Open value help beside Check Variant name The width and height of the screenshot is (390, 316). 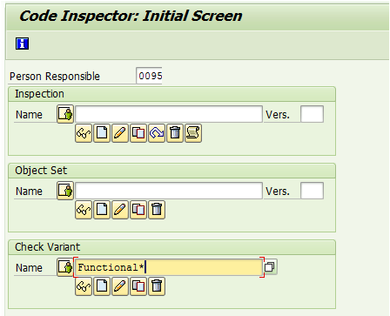pos(271,266)
